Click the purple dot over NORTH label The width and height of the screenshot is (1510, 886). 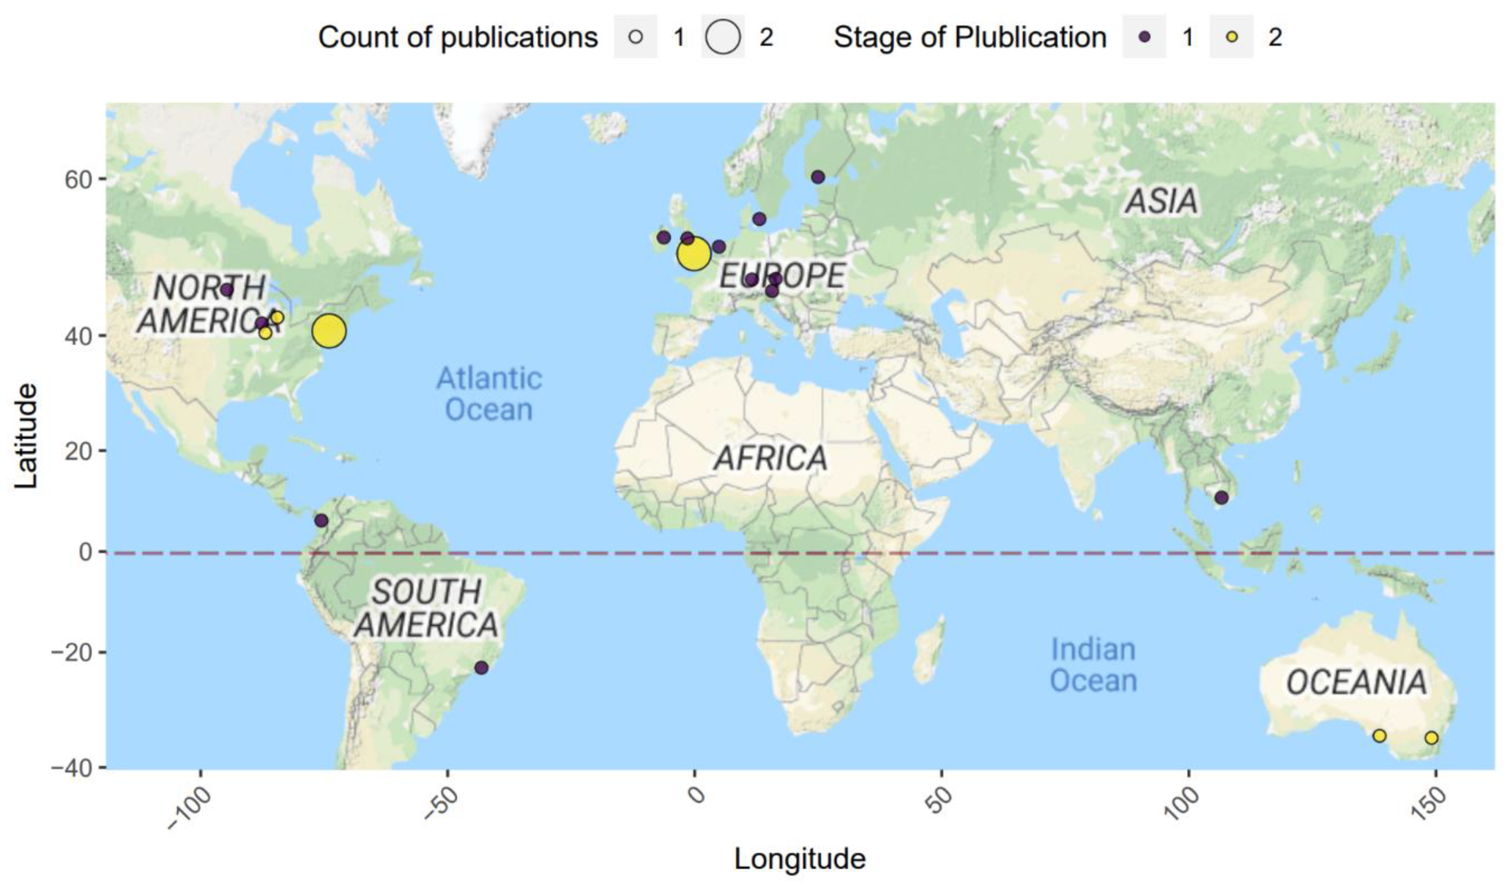[226, 290]
